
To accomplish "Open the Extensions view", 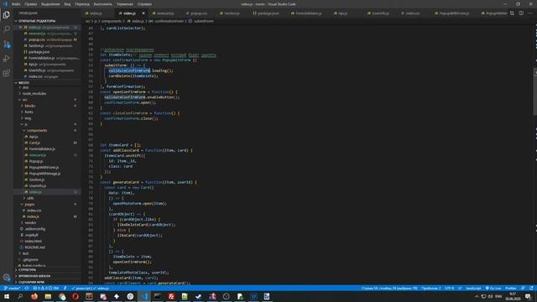I will click(x=7, y=73).
